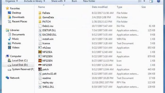The width and height of the screenshot is (165, 93).
Task: Select the EACSND.DLL file icon
Action: (40, 35)
